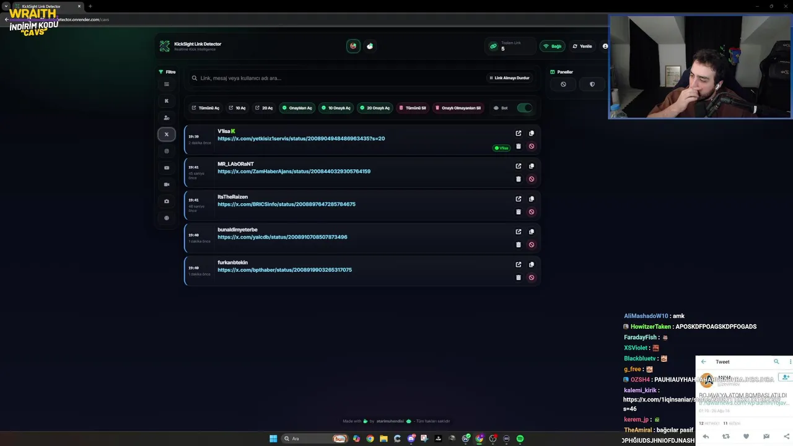Open the ZamHaberAjans status link
Viewport: 793px width, 446px height.
click(x=294, y=172)
